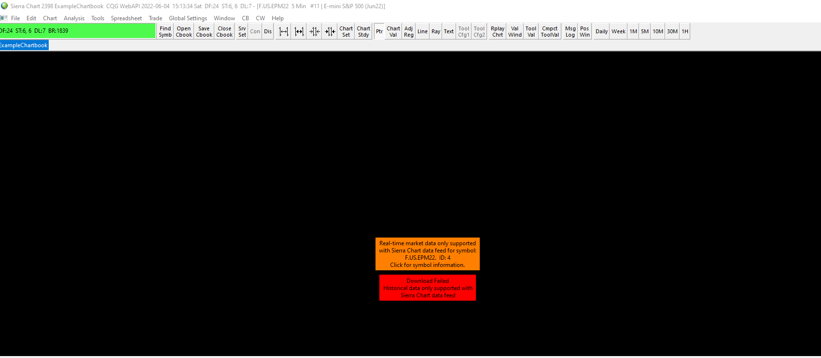Viewport: 821px width, 358px height.
Task: Click the Tool Cfg1 button
Action: click(x=464, y=31)
